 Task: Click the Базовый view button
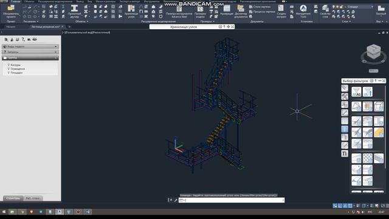coord(381,10)
